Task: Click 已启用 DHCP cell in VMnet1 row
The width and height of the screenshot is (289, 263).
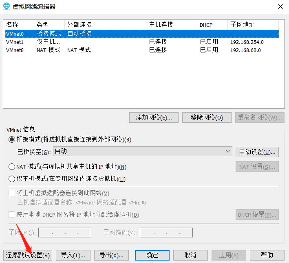Action: [x=209, y=42]
